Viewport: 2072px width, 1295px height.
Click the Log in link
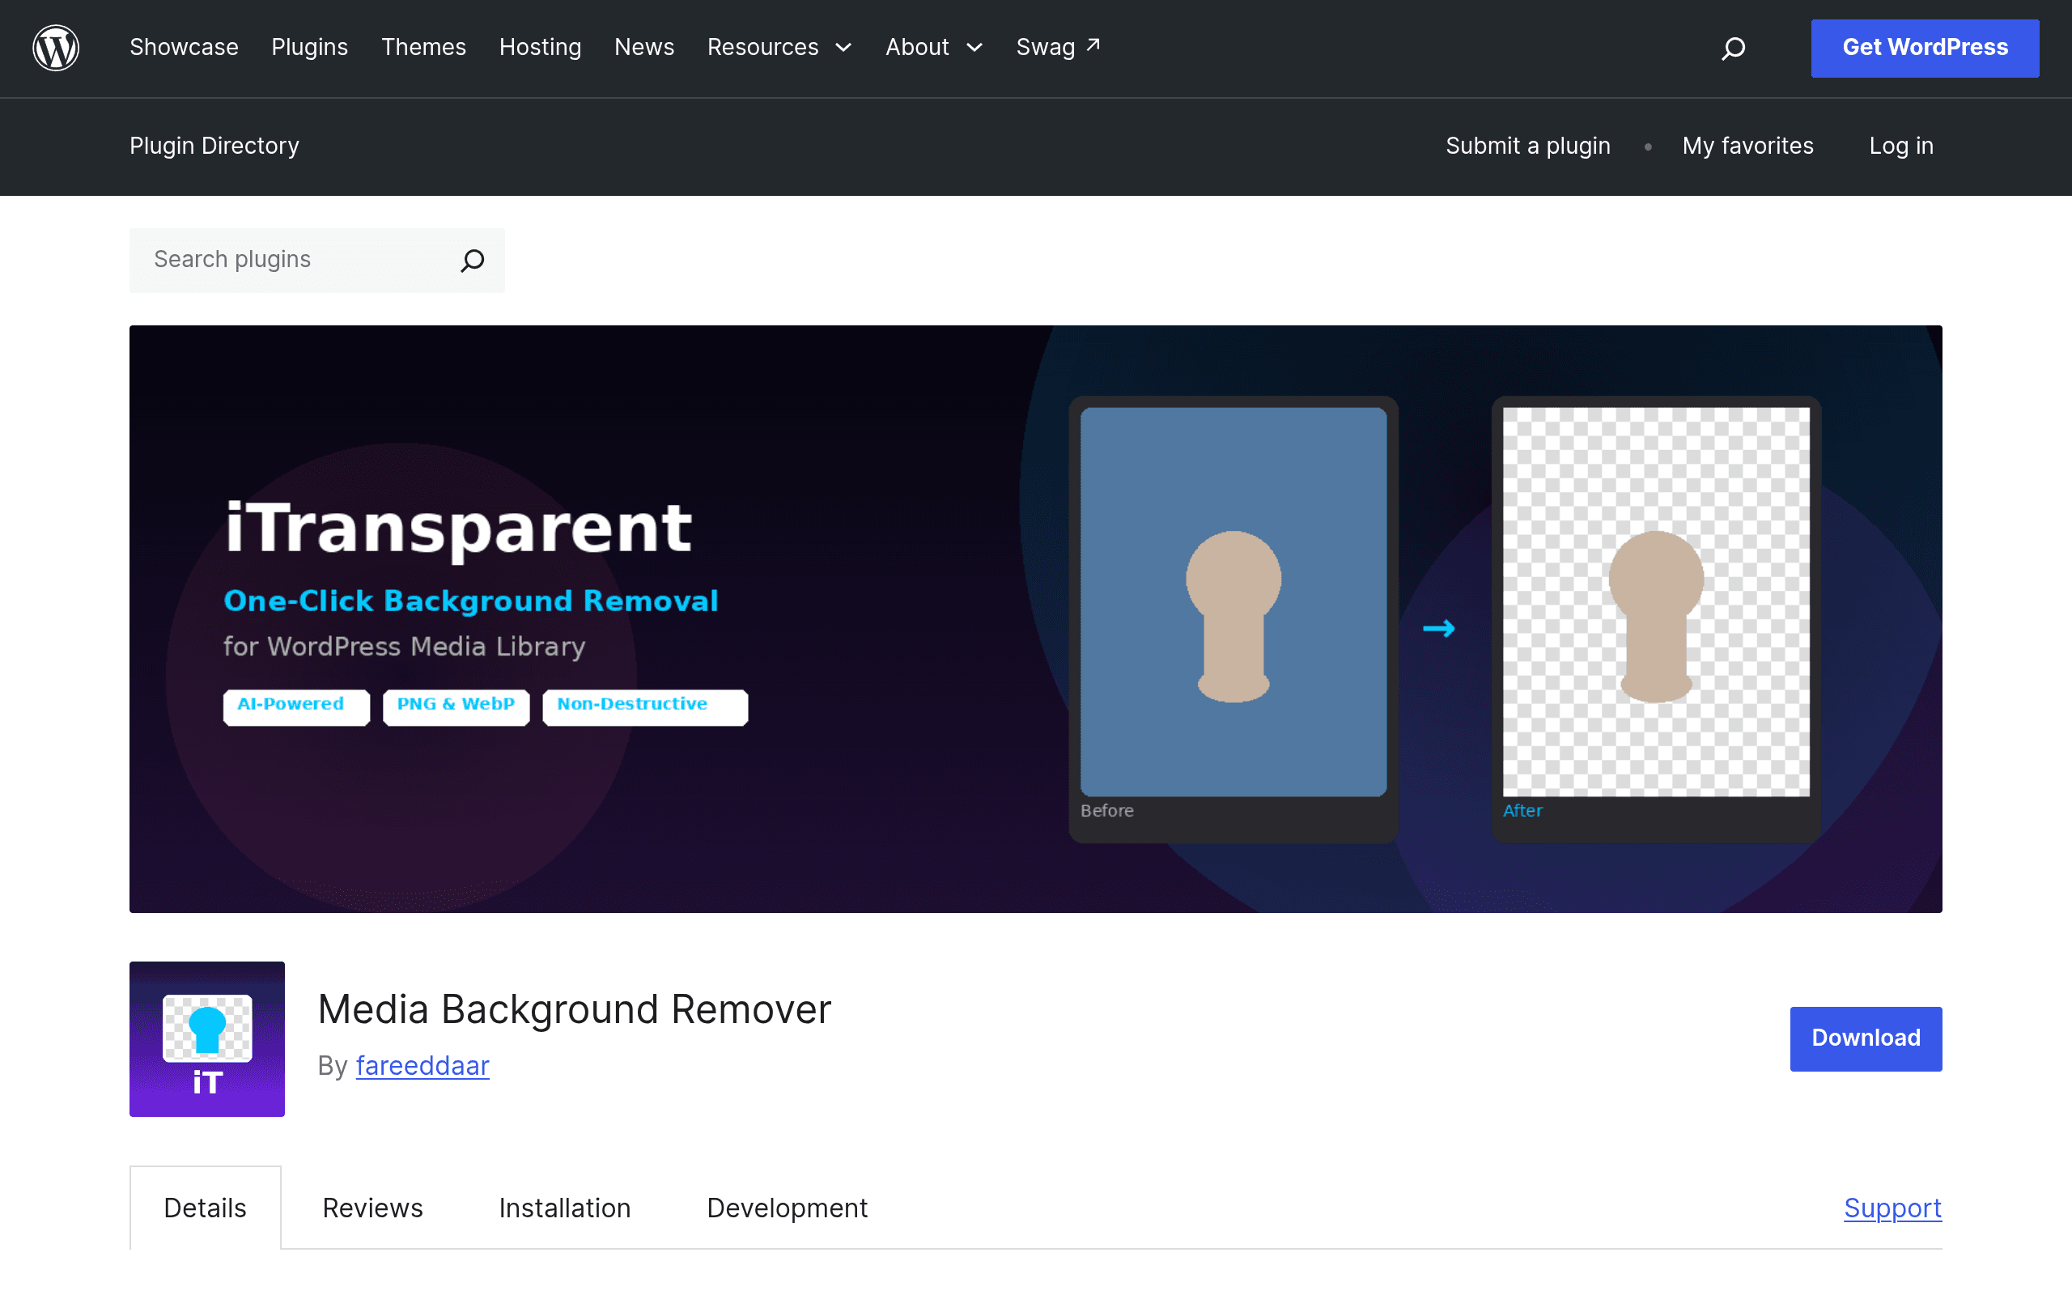pyautogui.click(x=1900, y=146)
